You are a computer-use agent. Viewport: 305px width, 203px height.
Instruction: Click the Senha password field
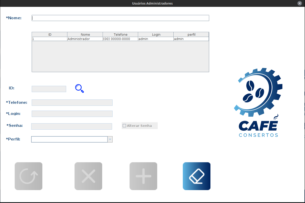pyautogui.click(x=71, y=126)
